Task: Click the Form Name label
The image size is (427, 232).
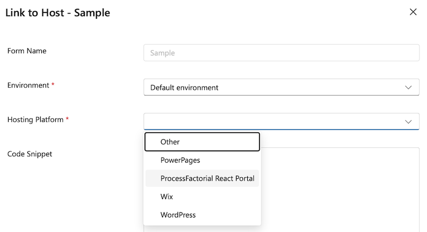Action: point(27,51)
